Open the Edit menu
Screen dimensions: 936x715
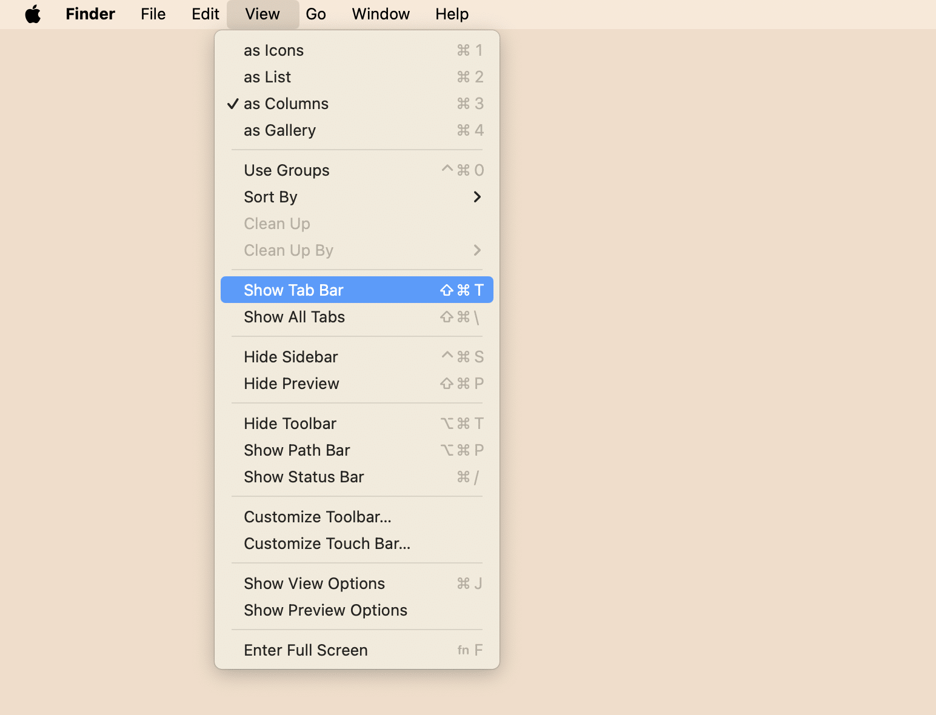coord(205,14)
